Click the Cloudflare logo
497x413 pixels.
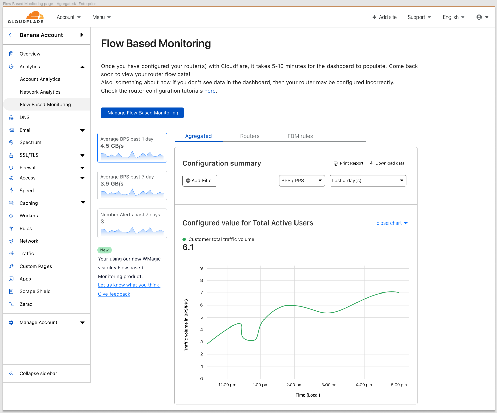pyautogui.click(x=26, y=17)
